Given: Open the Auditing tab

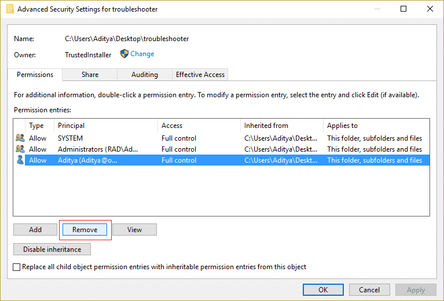Looking at the screenshot, I should pos(144,75).
